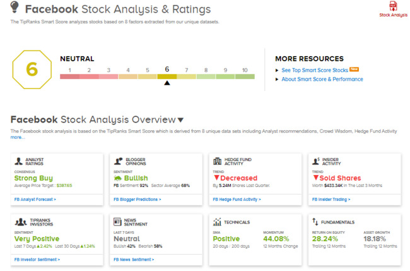Expand description with the 'more...' link
Screen dimensions: 410x271
click(x=18, y=137)
